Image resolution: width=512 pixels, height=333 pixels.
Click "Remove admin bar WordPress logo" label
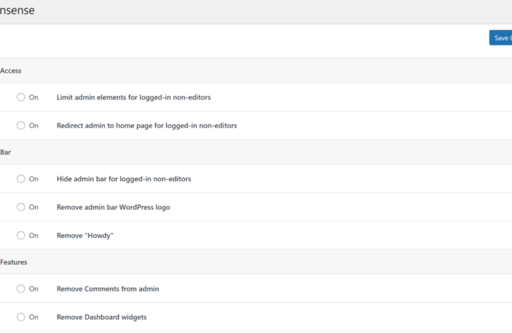pos(113,207)
